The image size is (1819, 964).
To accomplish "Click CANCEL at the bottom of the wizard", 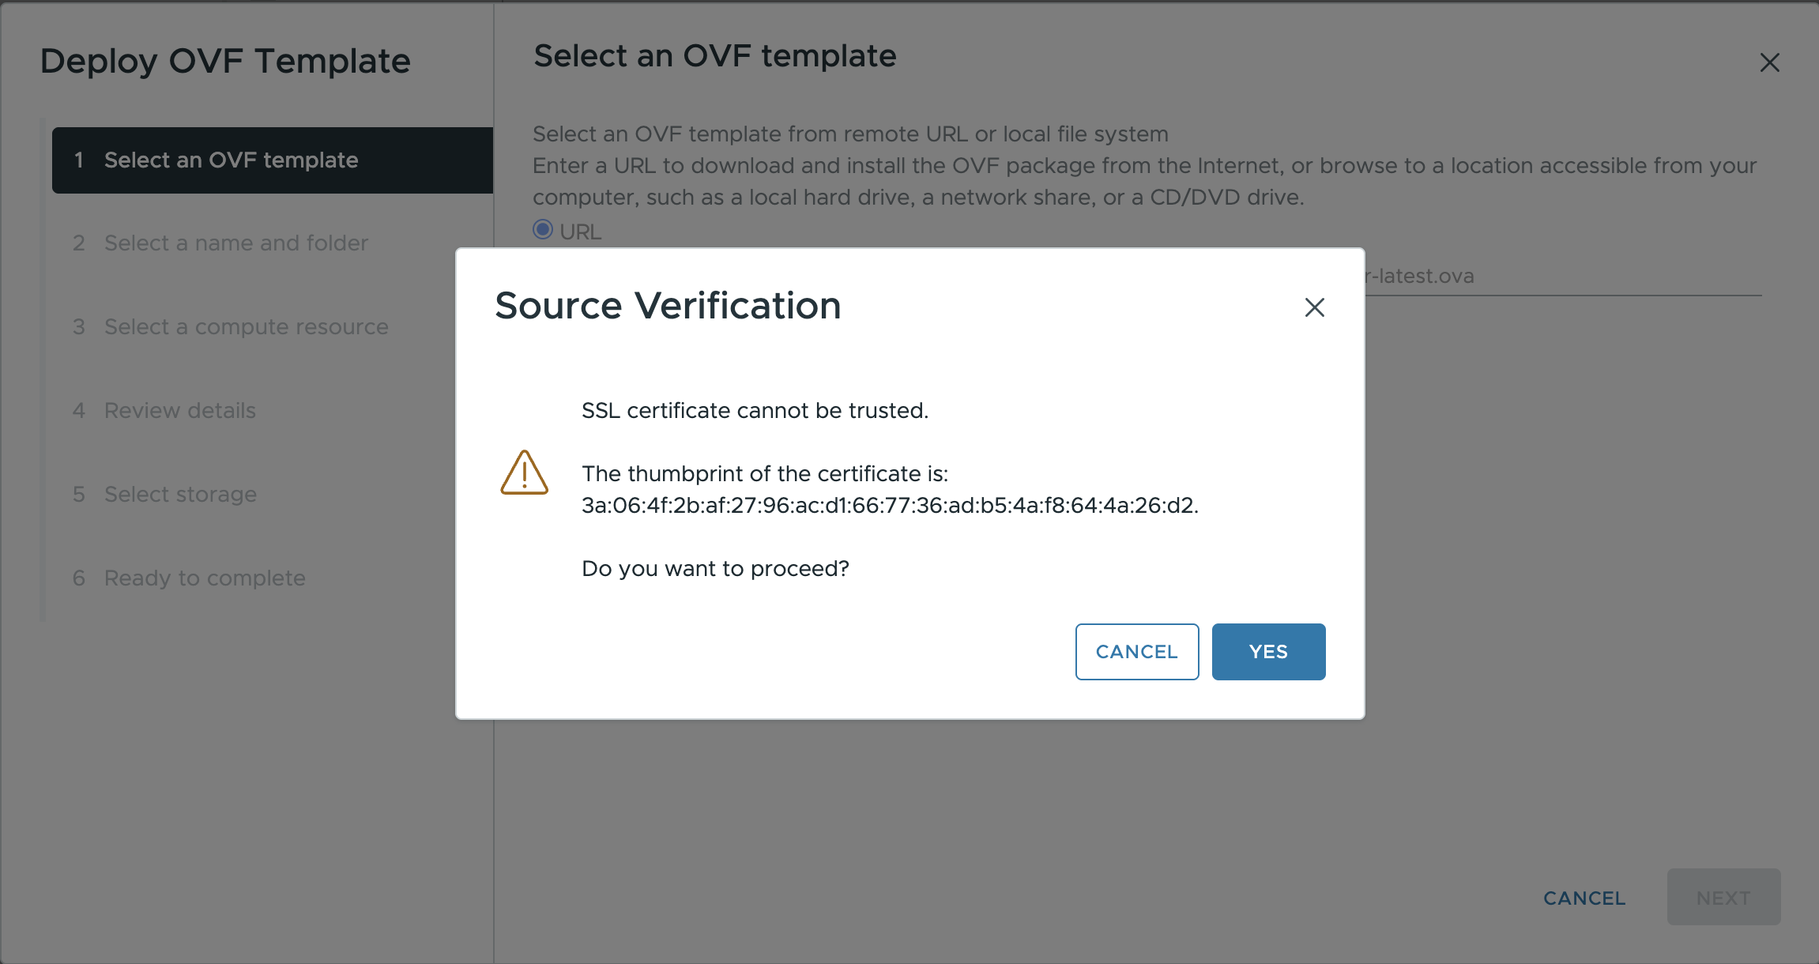I will 1584,898.
